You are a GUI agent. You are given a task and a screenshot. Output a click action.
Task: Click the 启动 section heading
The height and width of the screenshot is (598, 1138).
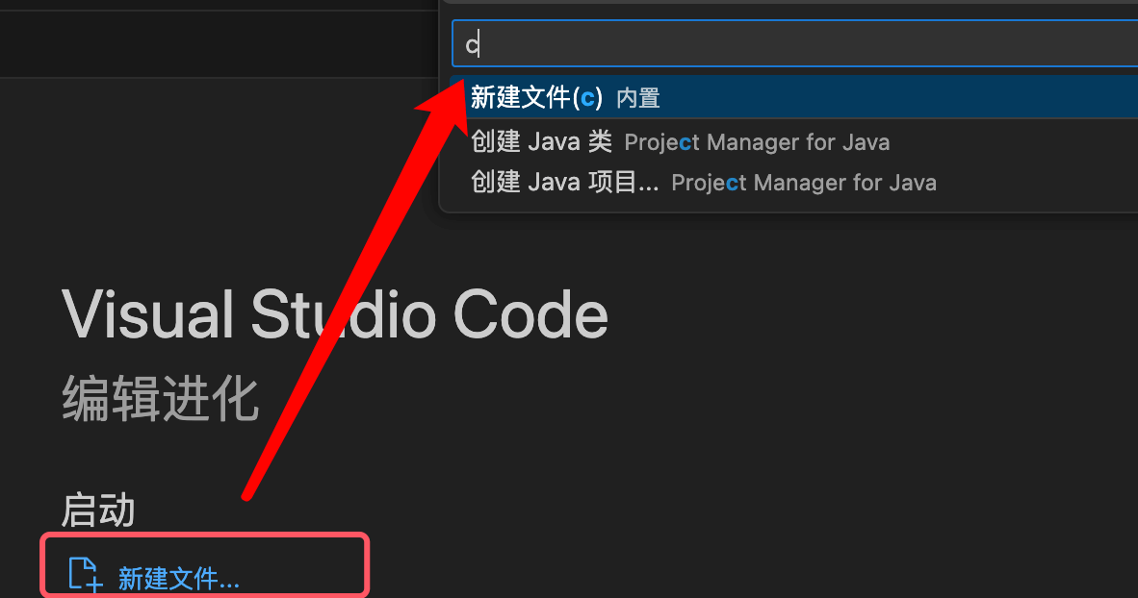coord(96,511)
